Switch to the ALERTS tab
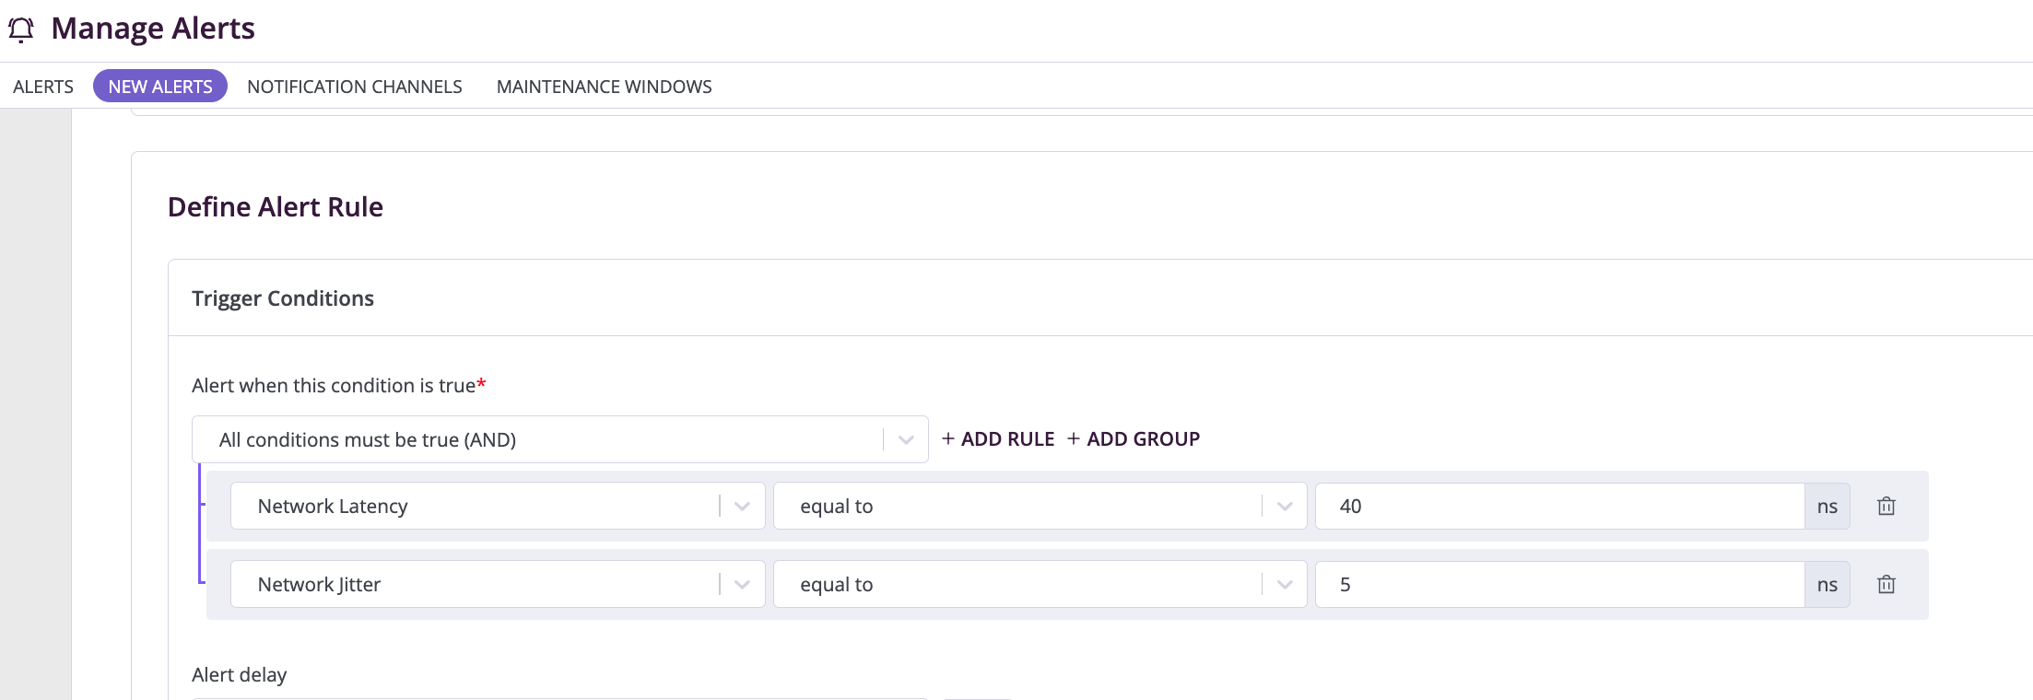The width and height of the screenshot is (2033, 700). click(43, 87)
